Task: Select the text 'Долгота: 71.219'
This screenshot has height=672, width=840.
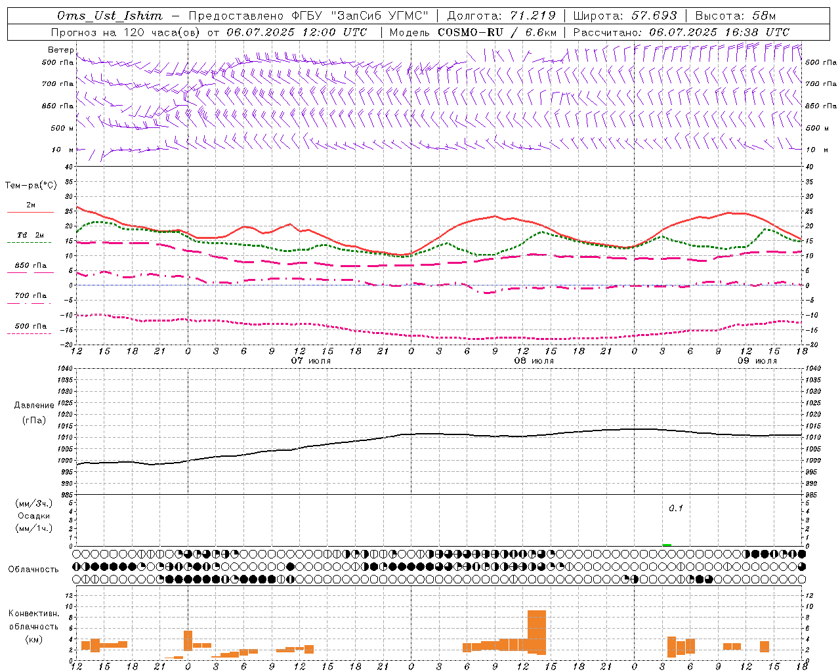Action: coord(501,16)
